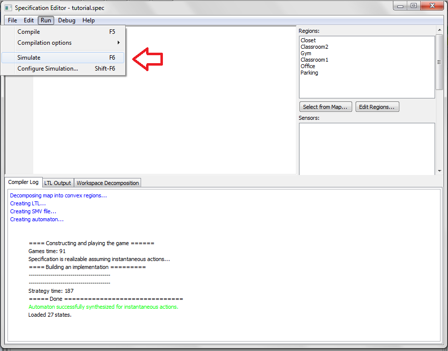
Task: Click the 'Creating automaton...' log line
Action: coord(37,219)
